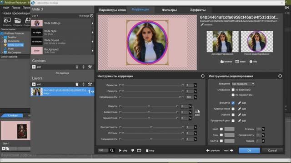291x163 pixels.
Task: Expand the Slide Style section arrow
Action: click(92, 32)
